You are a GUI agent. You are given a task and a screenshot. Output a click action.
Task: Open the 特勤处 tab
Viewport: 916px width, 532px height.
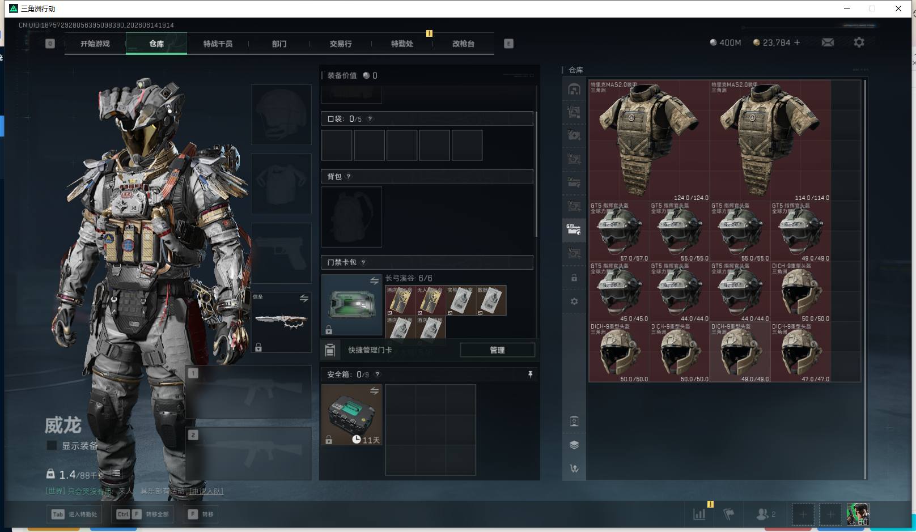click(402, 44)
